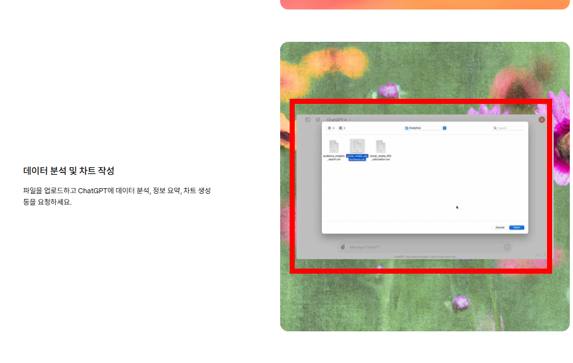Open the grouping options dropdown in file dialog
The width and height of the screenshot is (573, 363).
click(342, 128)
